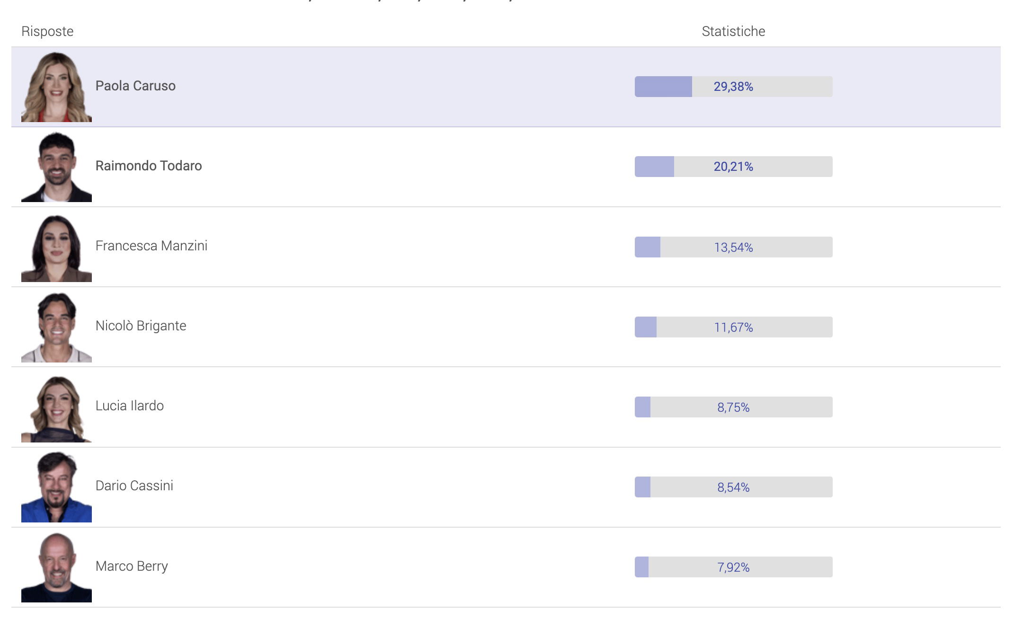Click Paola Caruso's portrait photo
This screenshot has width=1014, height=619.
(56, 87)
